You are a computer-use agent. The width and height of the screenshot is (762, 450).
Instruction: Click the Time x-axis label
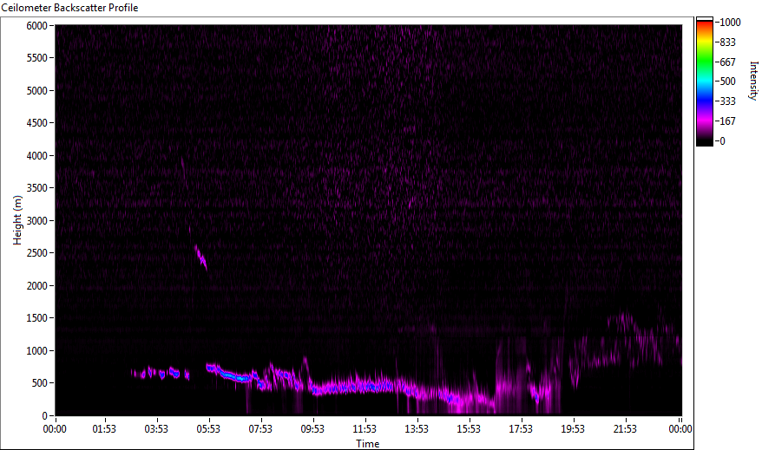coord(367,444)
